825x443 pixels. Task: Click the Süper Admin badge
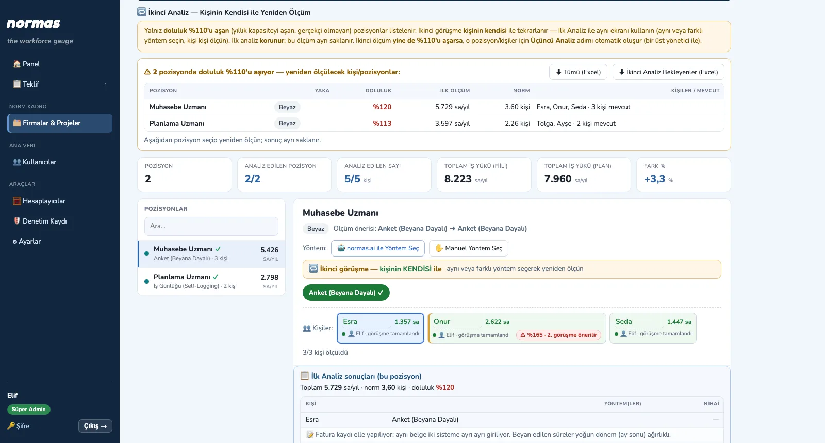(29, 410)
